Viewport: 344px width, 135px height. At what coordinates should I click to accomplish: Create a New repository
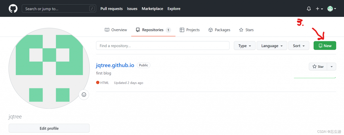point(325,46)
